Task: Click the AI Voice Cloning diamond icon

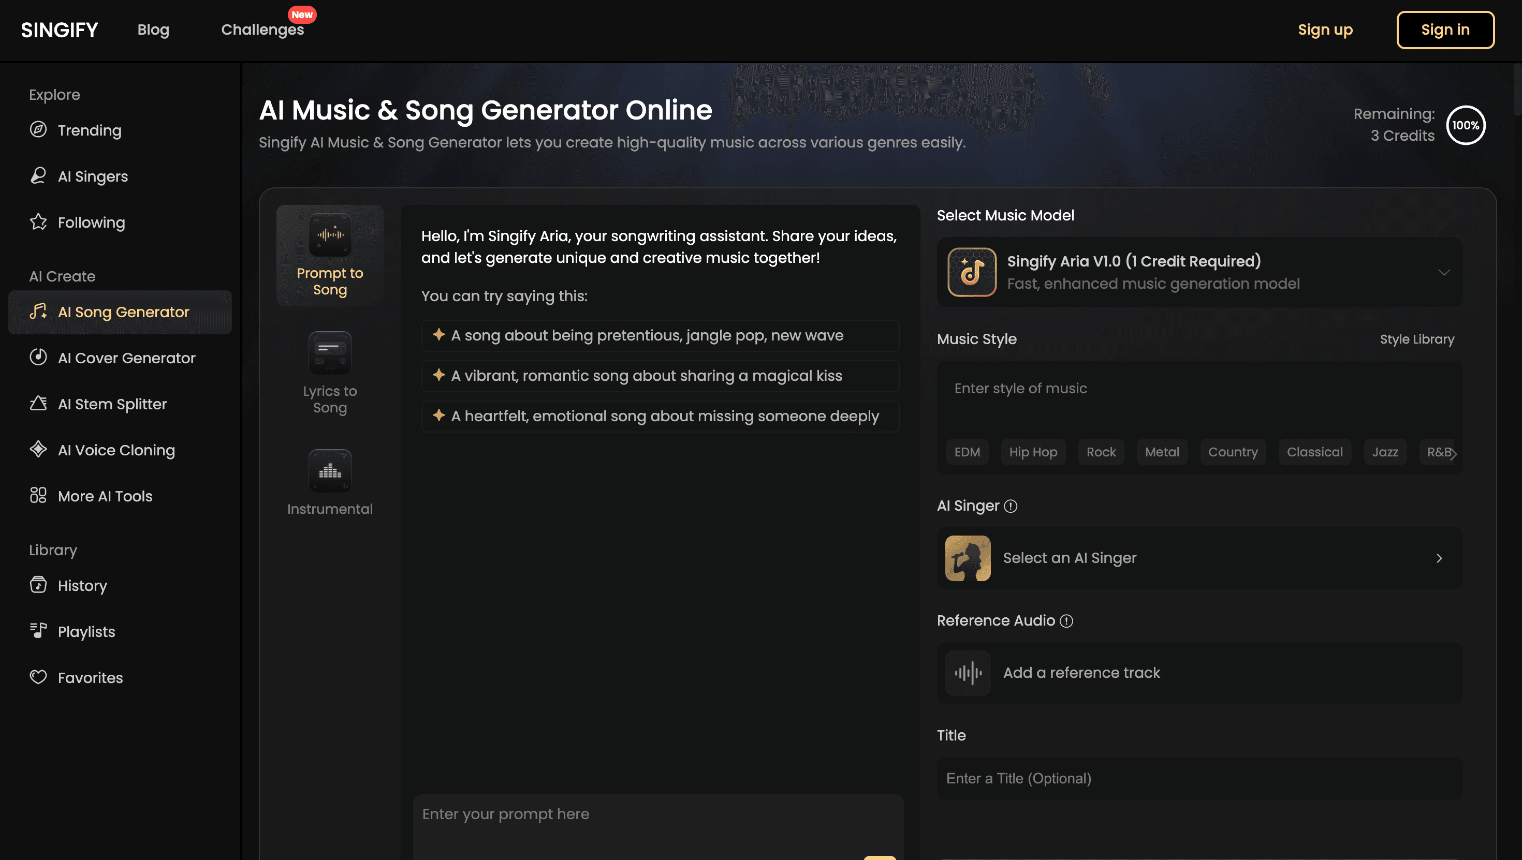Action: click(x=38, y=450)
